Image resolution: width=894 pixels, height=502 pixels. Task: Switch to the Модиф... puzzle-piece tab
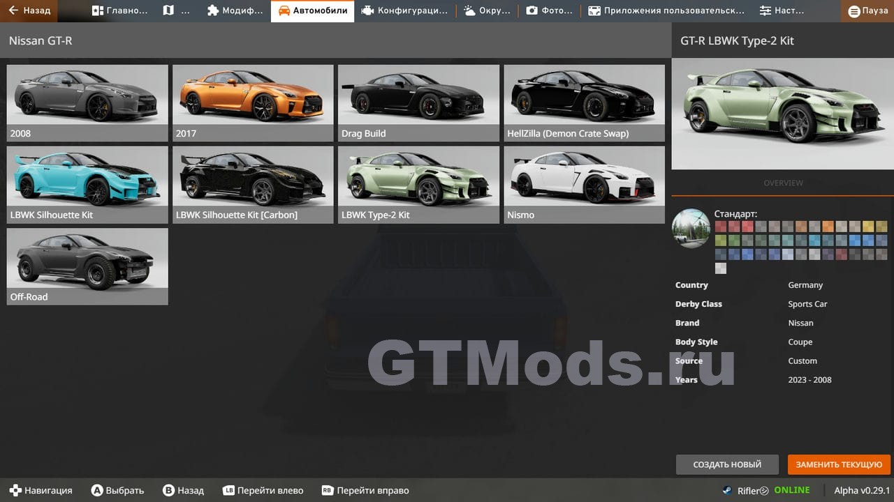235,10
